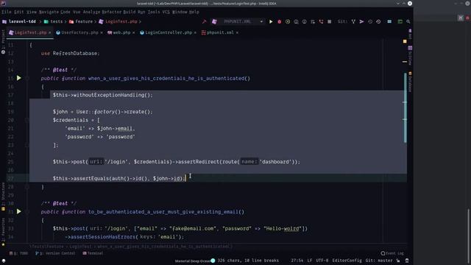471x265 pixels.
Task: Click the tests folder breadcrumb
Action: coord(54,21)
